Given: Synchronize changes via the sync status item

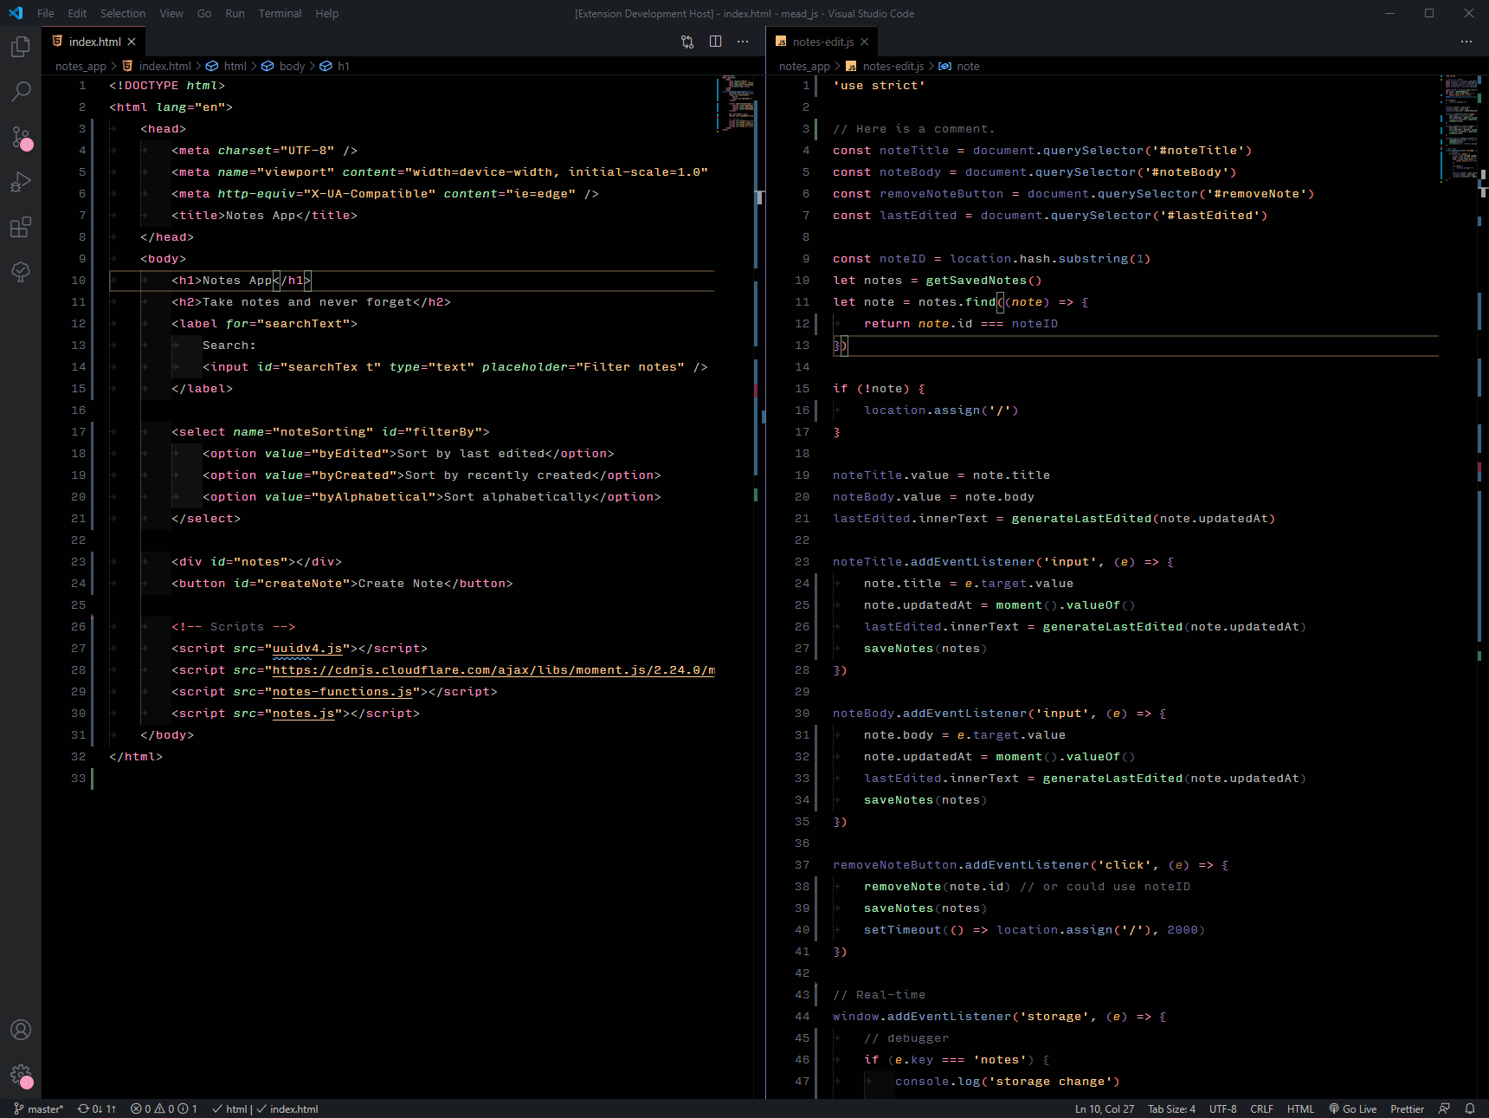Looking at the screenshot, I should [x=97, y=1108].
